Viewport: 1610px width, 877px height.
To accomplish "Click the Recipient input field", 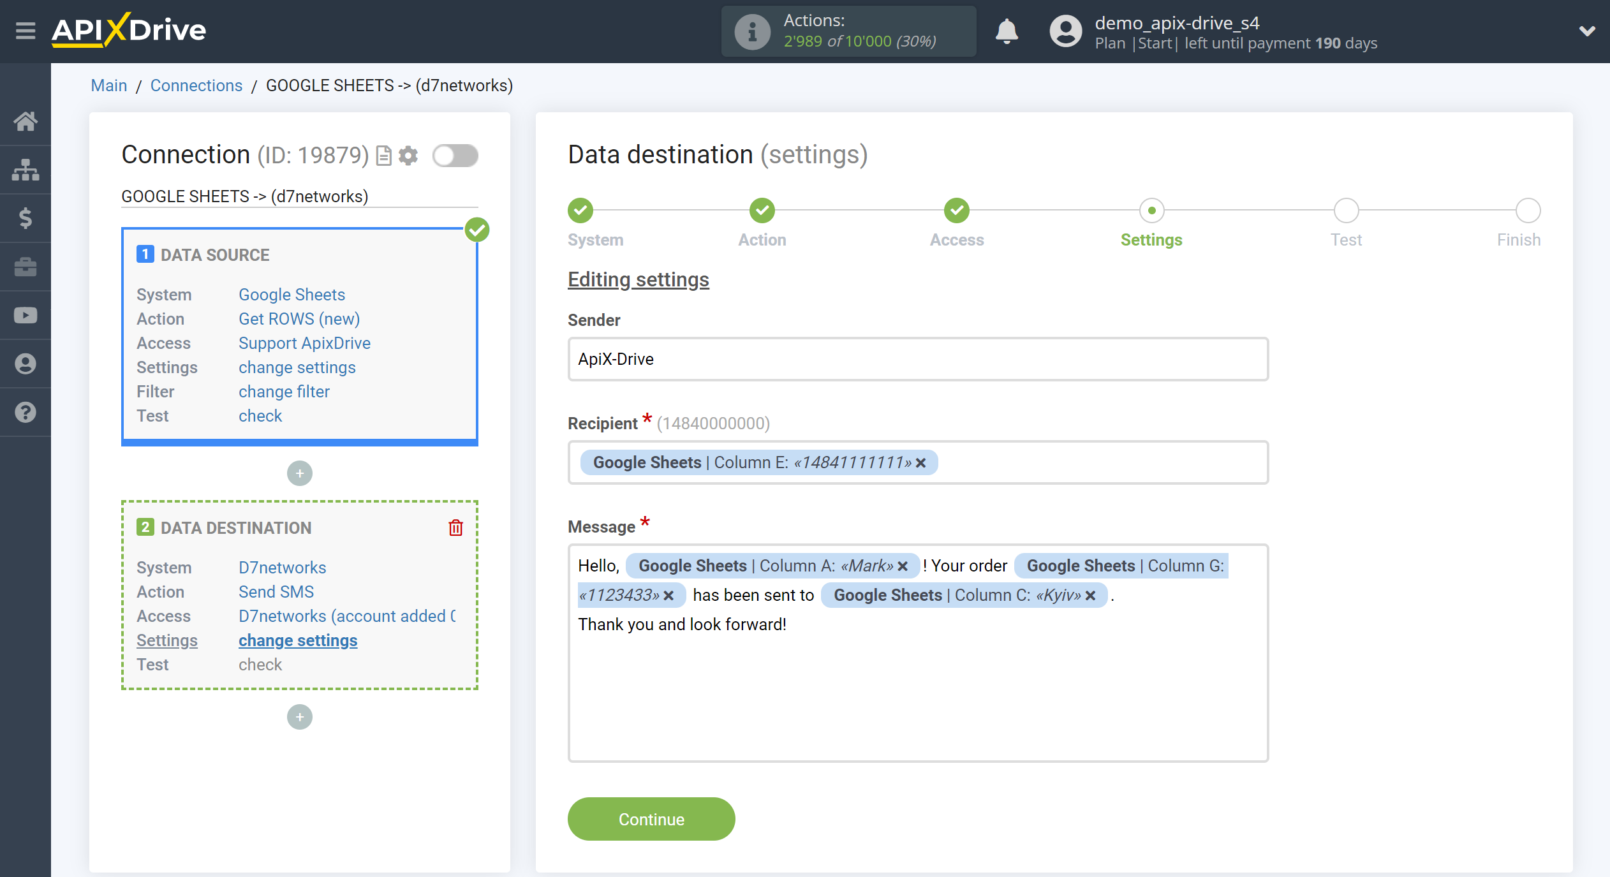I will pyautogui.click(x=918, y=462).
